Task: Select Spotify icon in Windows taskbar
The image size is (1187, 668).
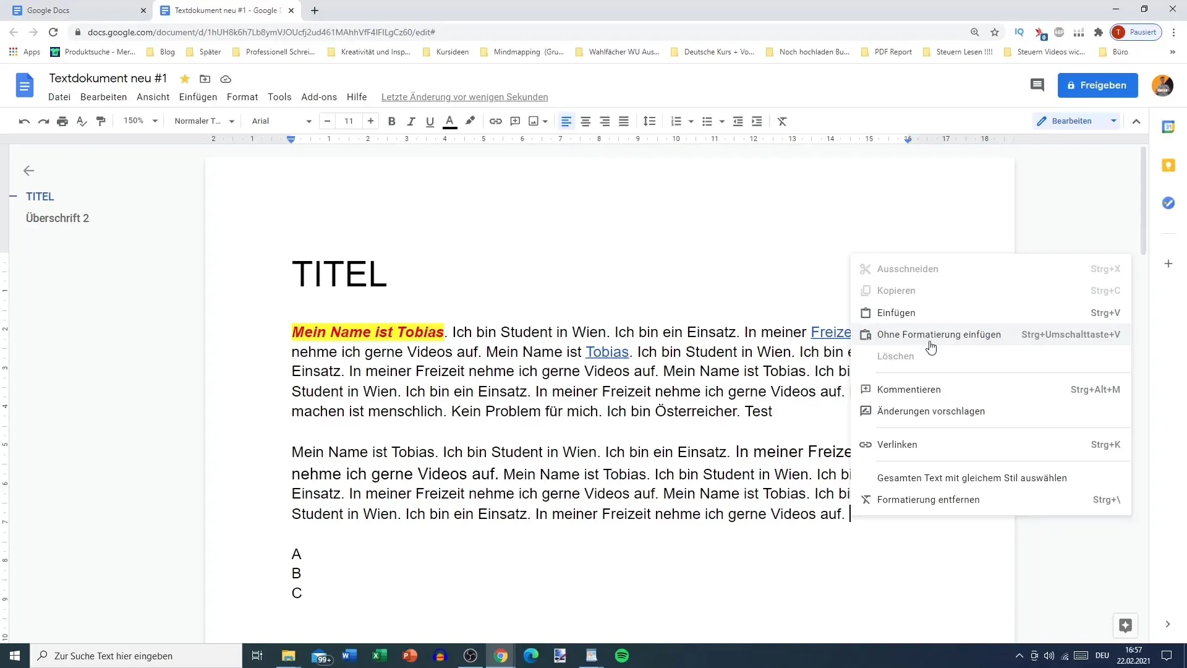Action: (x=621, y=654)
